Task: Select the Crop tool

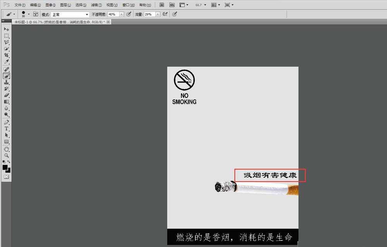Action: (x=6, y=55)
